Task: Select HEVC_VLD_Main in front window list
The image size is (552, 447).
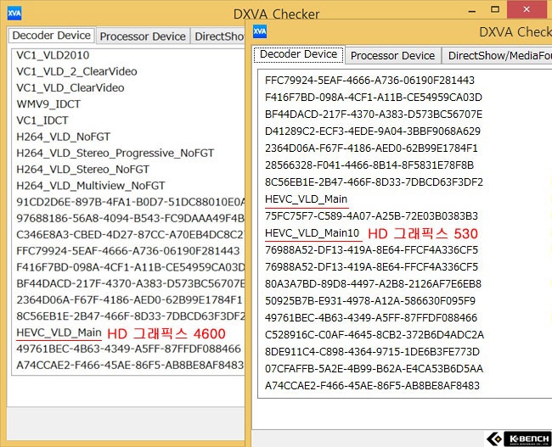Action: 307,199
